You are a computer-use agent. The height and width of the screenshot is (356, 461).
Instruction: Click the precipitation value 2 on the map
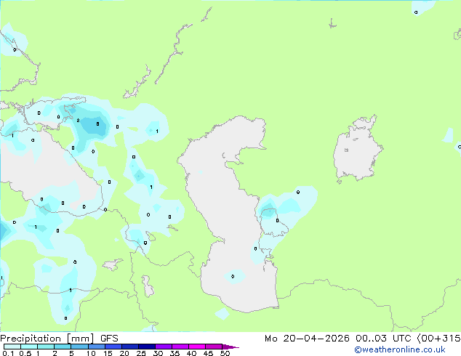tap(78, 120)
